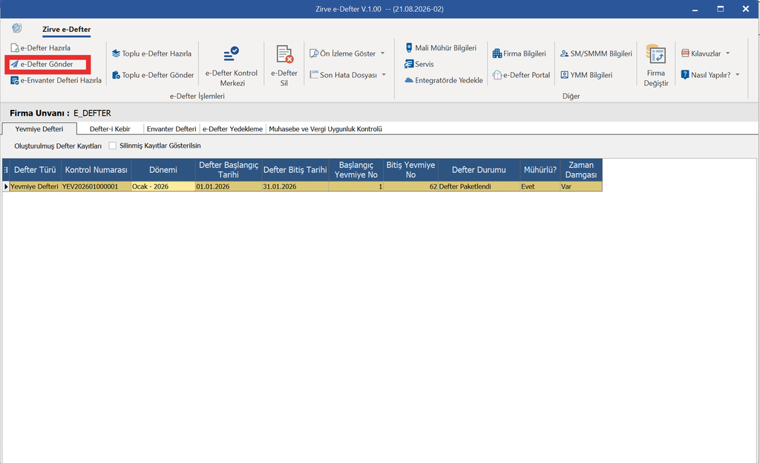The height and width of the screenshot is (464, 760).
Task: Click the 31.01.2026 end date cell
Action: coord(295,186)
